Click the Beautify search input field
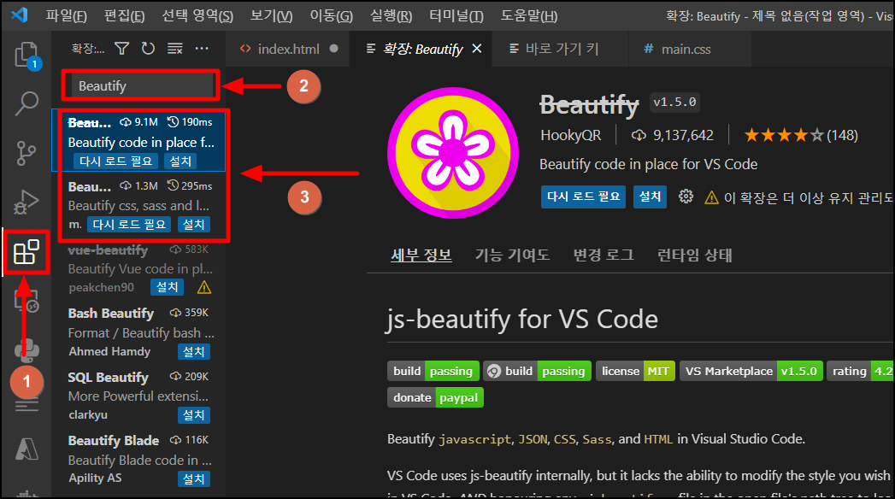The width and height of the screenshot is (895, 499). click(x=140, y=86)
